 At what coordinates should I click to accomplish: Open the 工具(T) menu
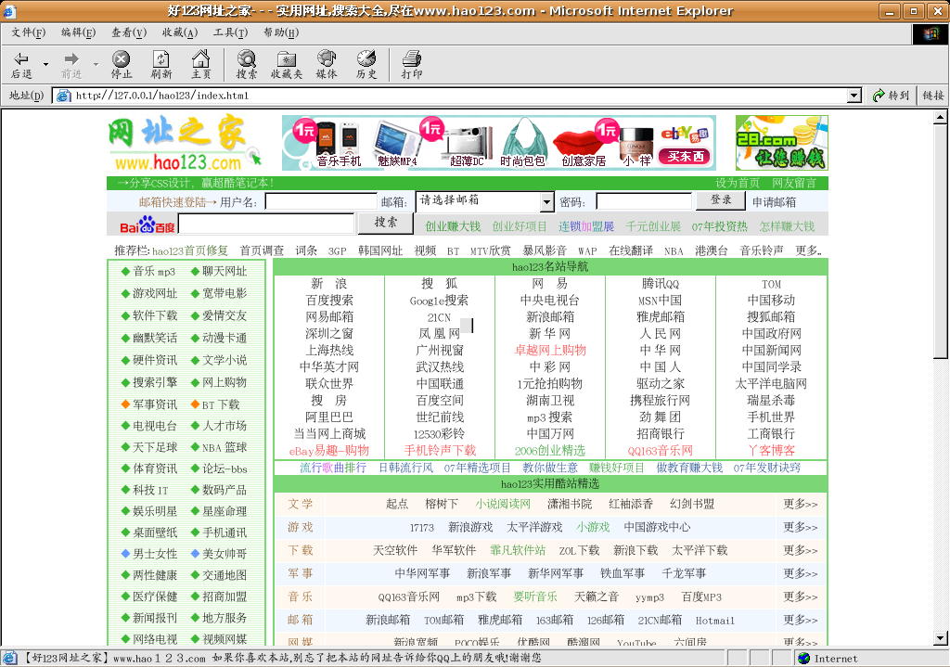230,32
